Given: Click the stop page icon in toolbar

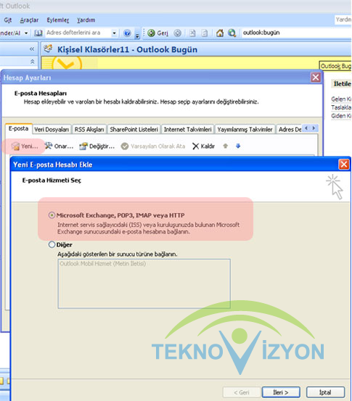Looking at the screenshot, I should 192,33.
